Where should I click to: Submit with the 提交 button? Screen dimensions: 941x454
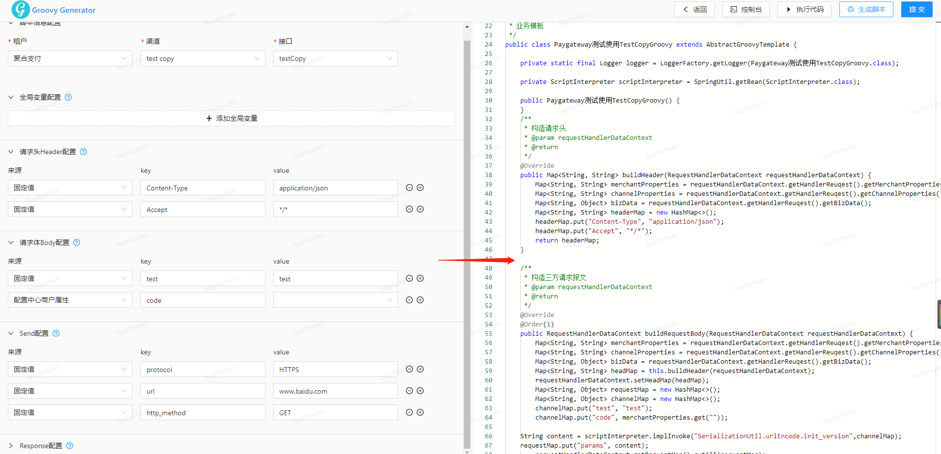917,9
